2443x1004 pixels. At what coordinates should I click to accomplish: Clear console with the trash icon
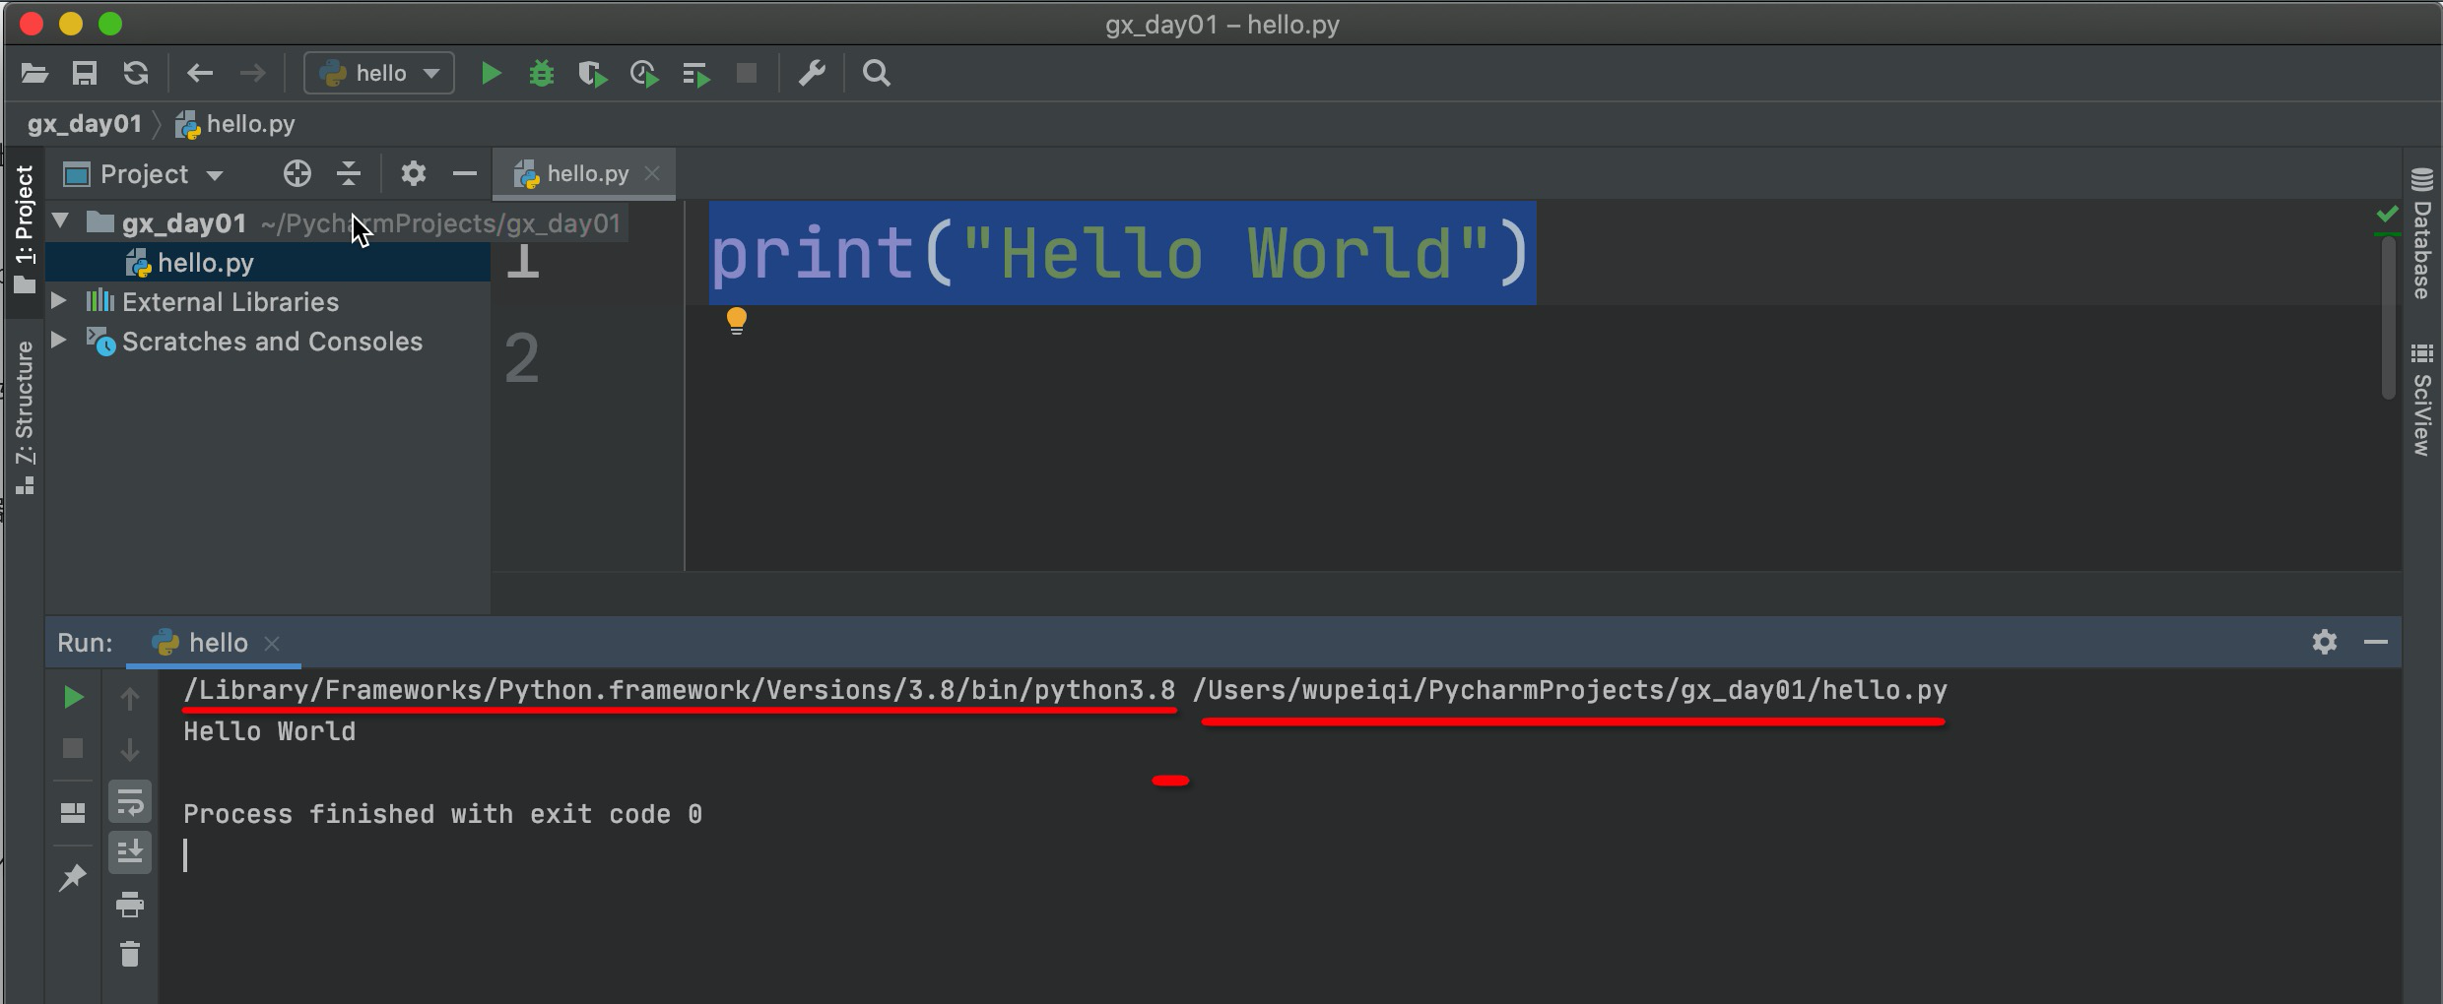(x=130, y=954)
